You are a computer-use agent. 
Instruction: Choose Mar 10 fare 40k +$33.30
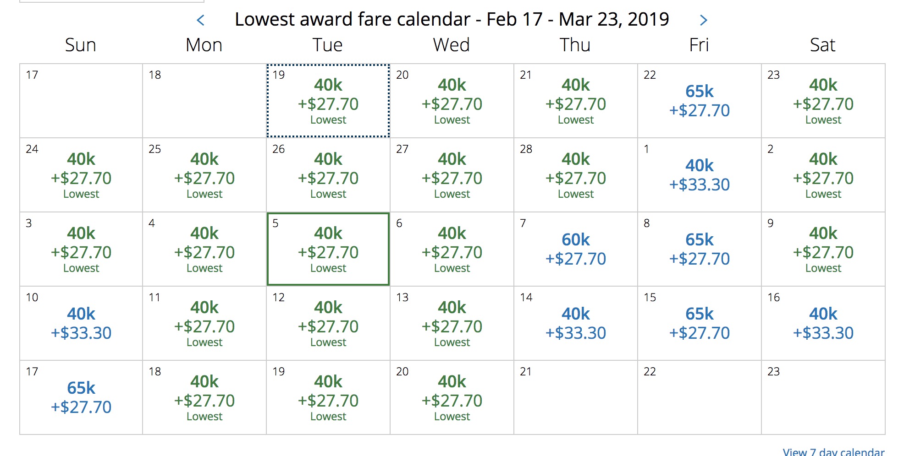point(81,324)
